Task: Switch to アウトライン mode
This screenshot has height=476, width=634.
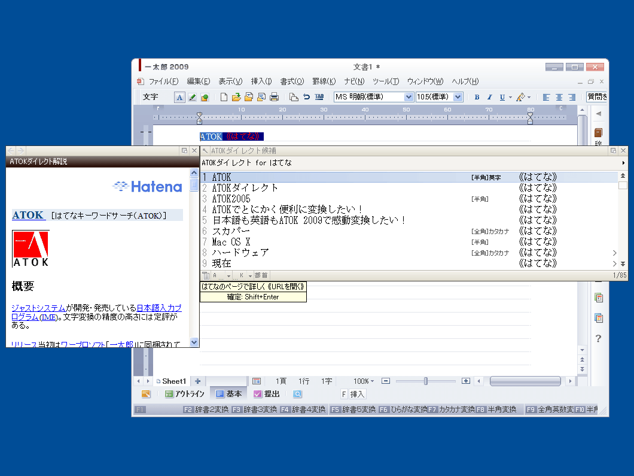Action: (184, 394)
